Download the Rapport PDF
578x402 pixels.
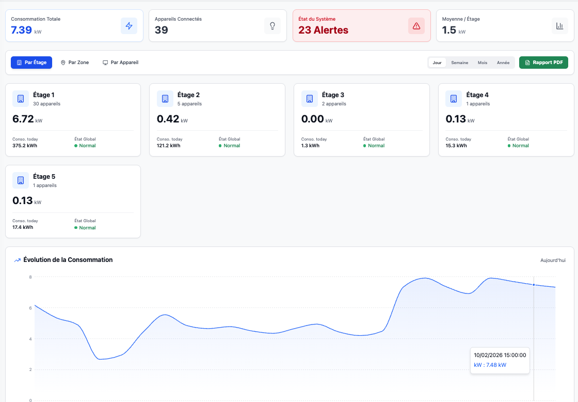point(543,63)
